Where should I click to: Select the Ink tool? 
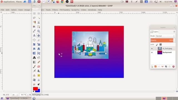coord(39,71)
